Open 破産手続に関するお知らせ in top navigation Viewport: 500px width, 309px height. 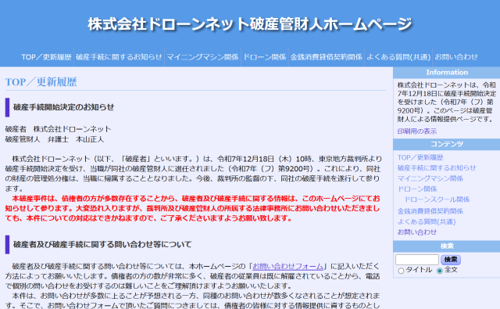[x=119, y=57]
